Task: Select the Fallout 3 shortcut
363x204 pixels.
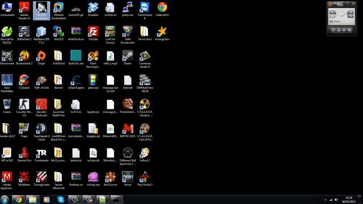Action: point(145,155)
